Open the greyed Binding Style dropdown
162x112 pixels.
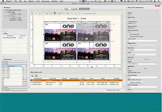click(x=143, y=45)
